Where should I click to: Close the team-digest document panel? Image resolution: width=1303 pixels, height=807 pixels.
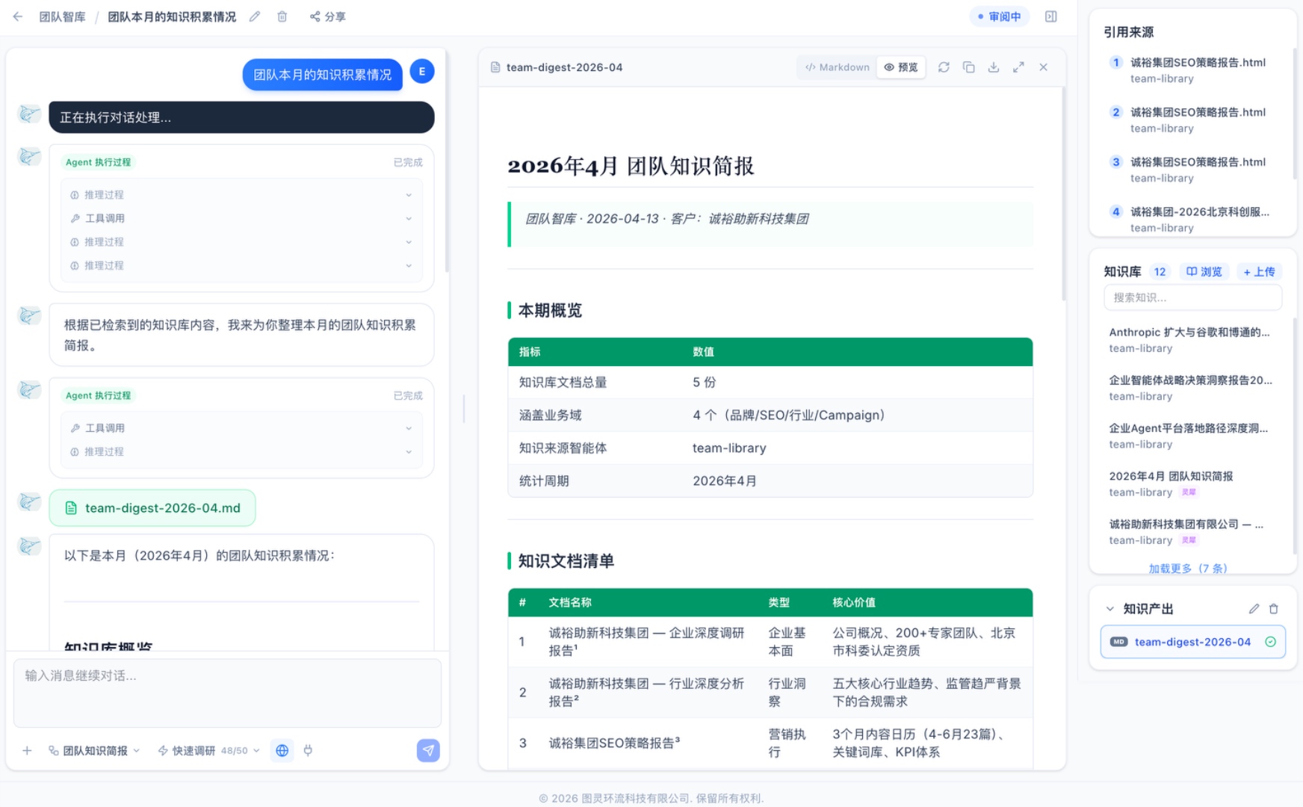tap(1044, 67)
